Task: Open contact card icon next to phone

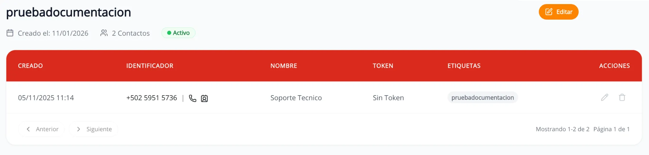Action: point(204,98)
